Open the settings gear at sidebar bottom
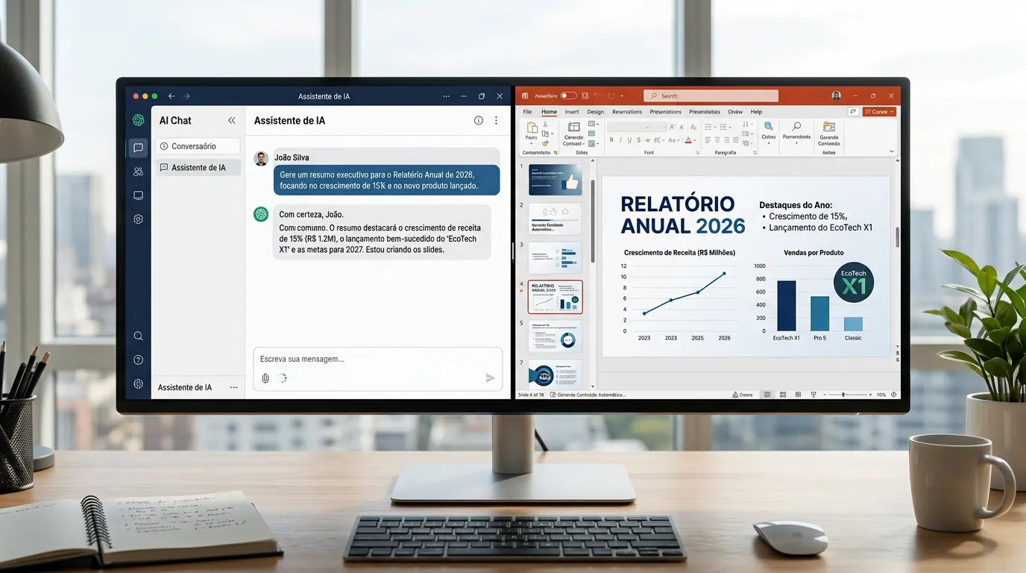The width and height of the screenshot is (1026, 573). click(138, 383)
